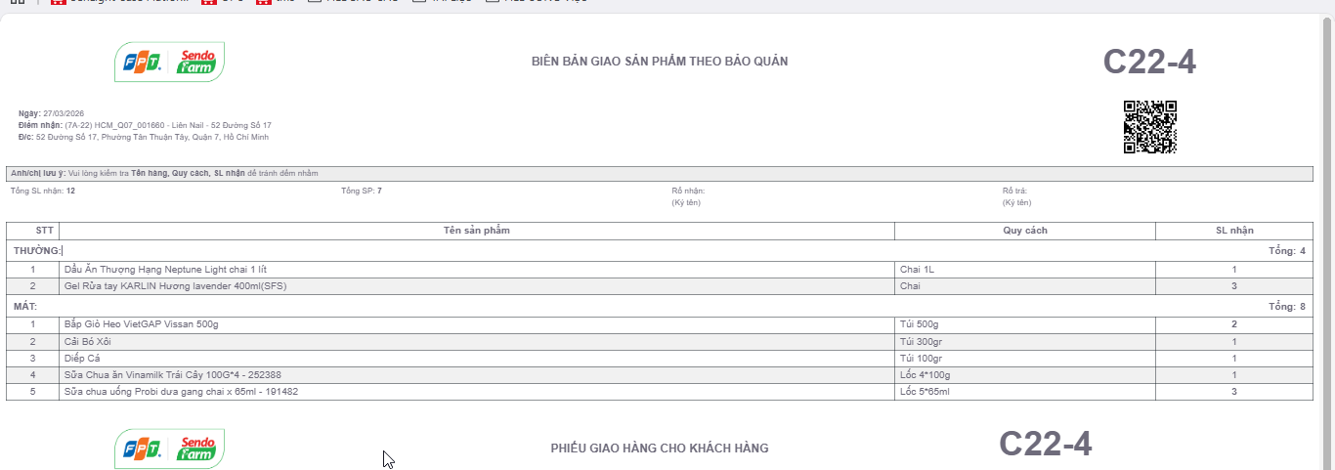Select row 'Sữa Chua ăn Vinamilk Trái Cây 100G*4 - 252388'
This screenshot has width=1335, height=470.
[660, 375]
